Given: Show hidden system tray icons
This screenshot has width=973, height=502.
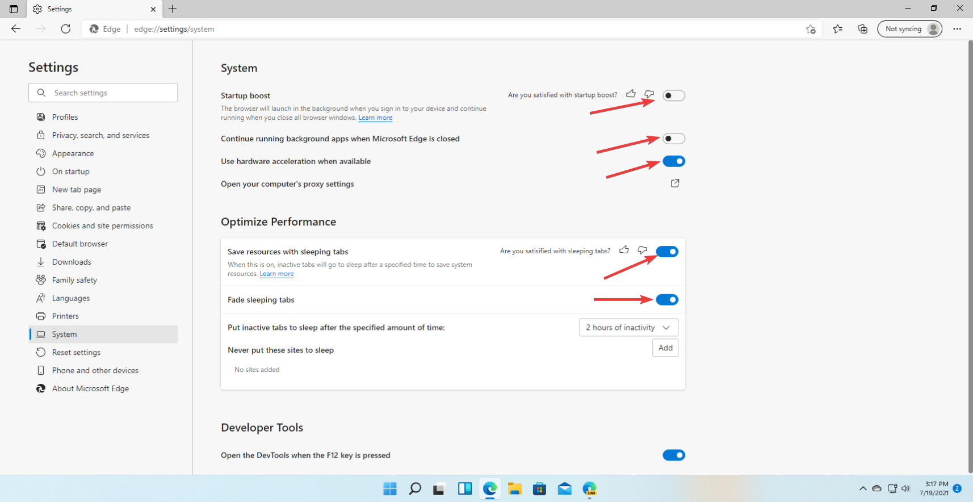Looking at the screenshot, I should pyautogui.click(x=863, y=488).
